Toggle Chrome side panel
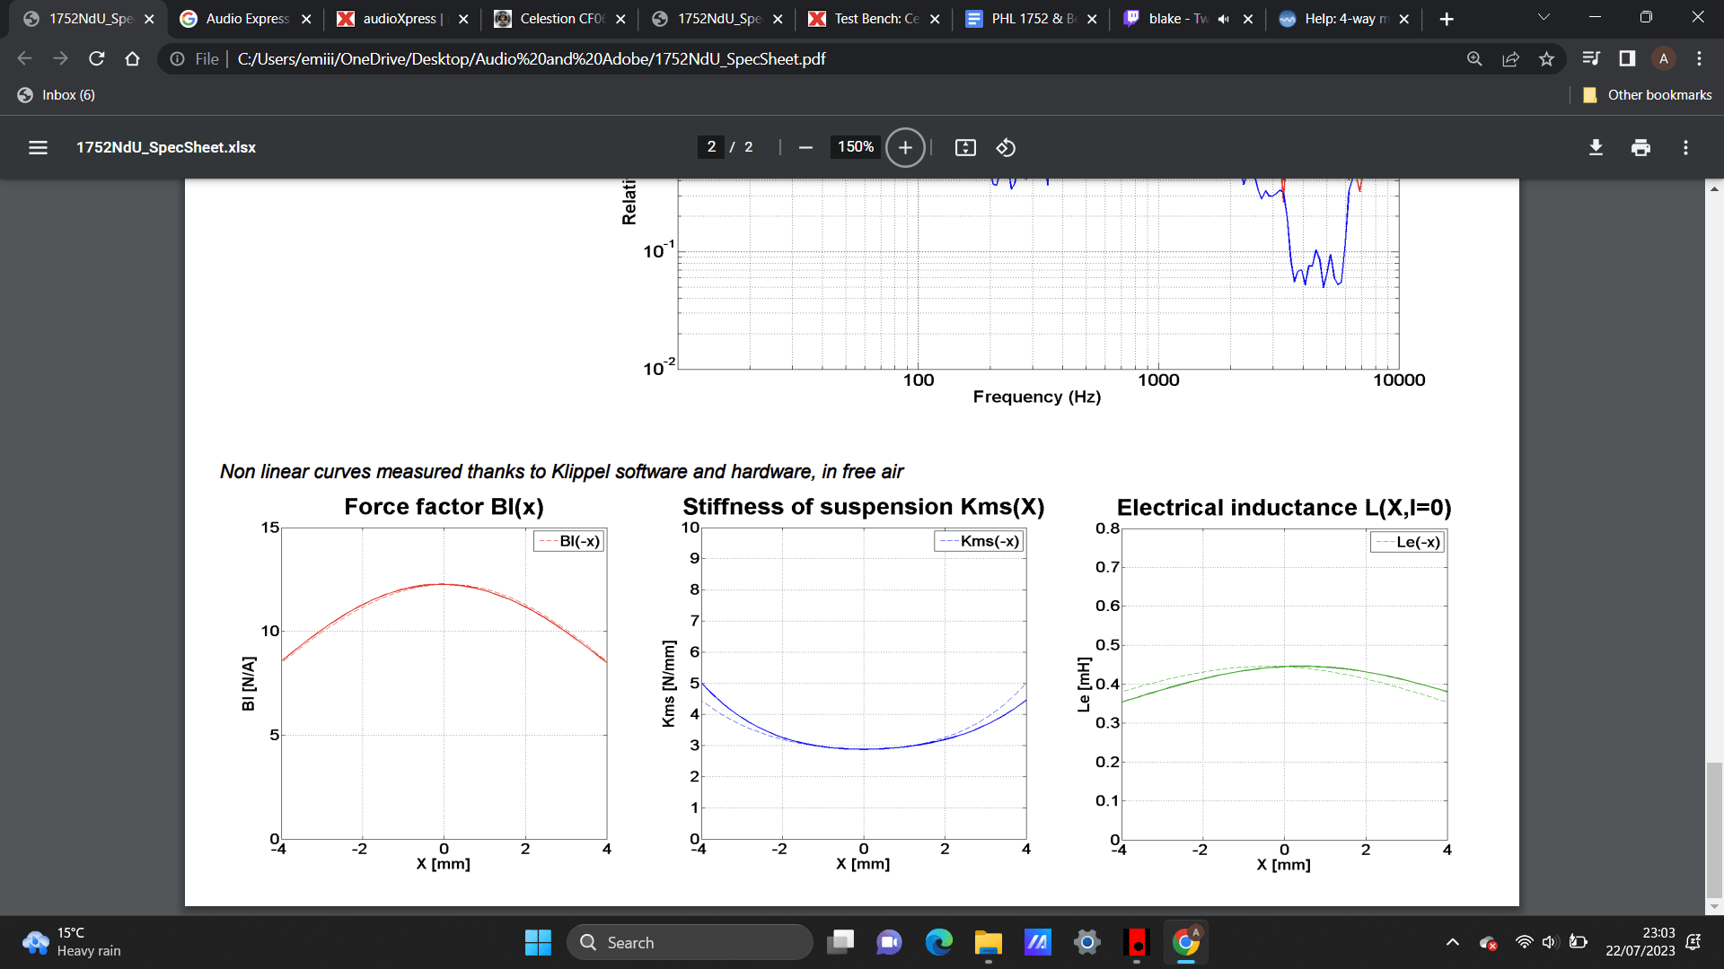 [1627, 58]
